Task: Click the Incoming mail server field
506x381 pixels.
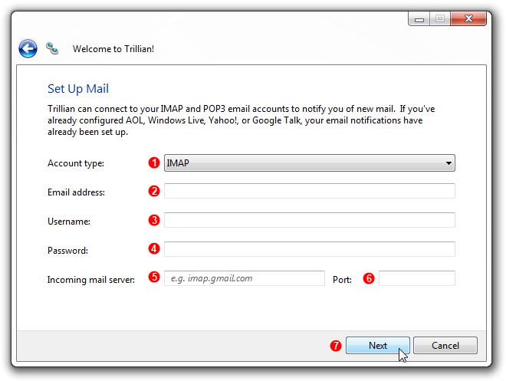Action: [x=245, y=278]
